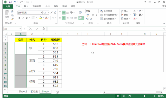Screen dimensions: 166x98
Task: Click the Cut scissors icon
Action: [12, 11]
